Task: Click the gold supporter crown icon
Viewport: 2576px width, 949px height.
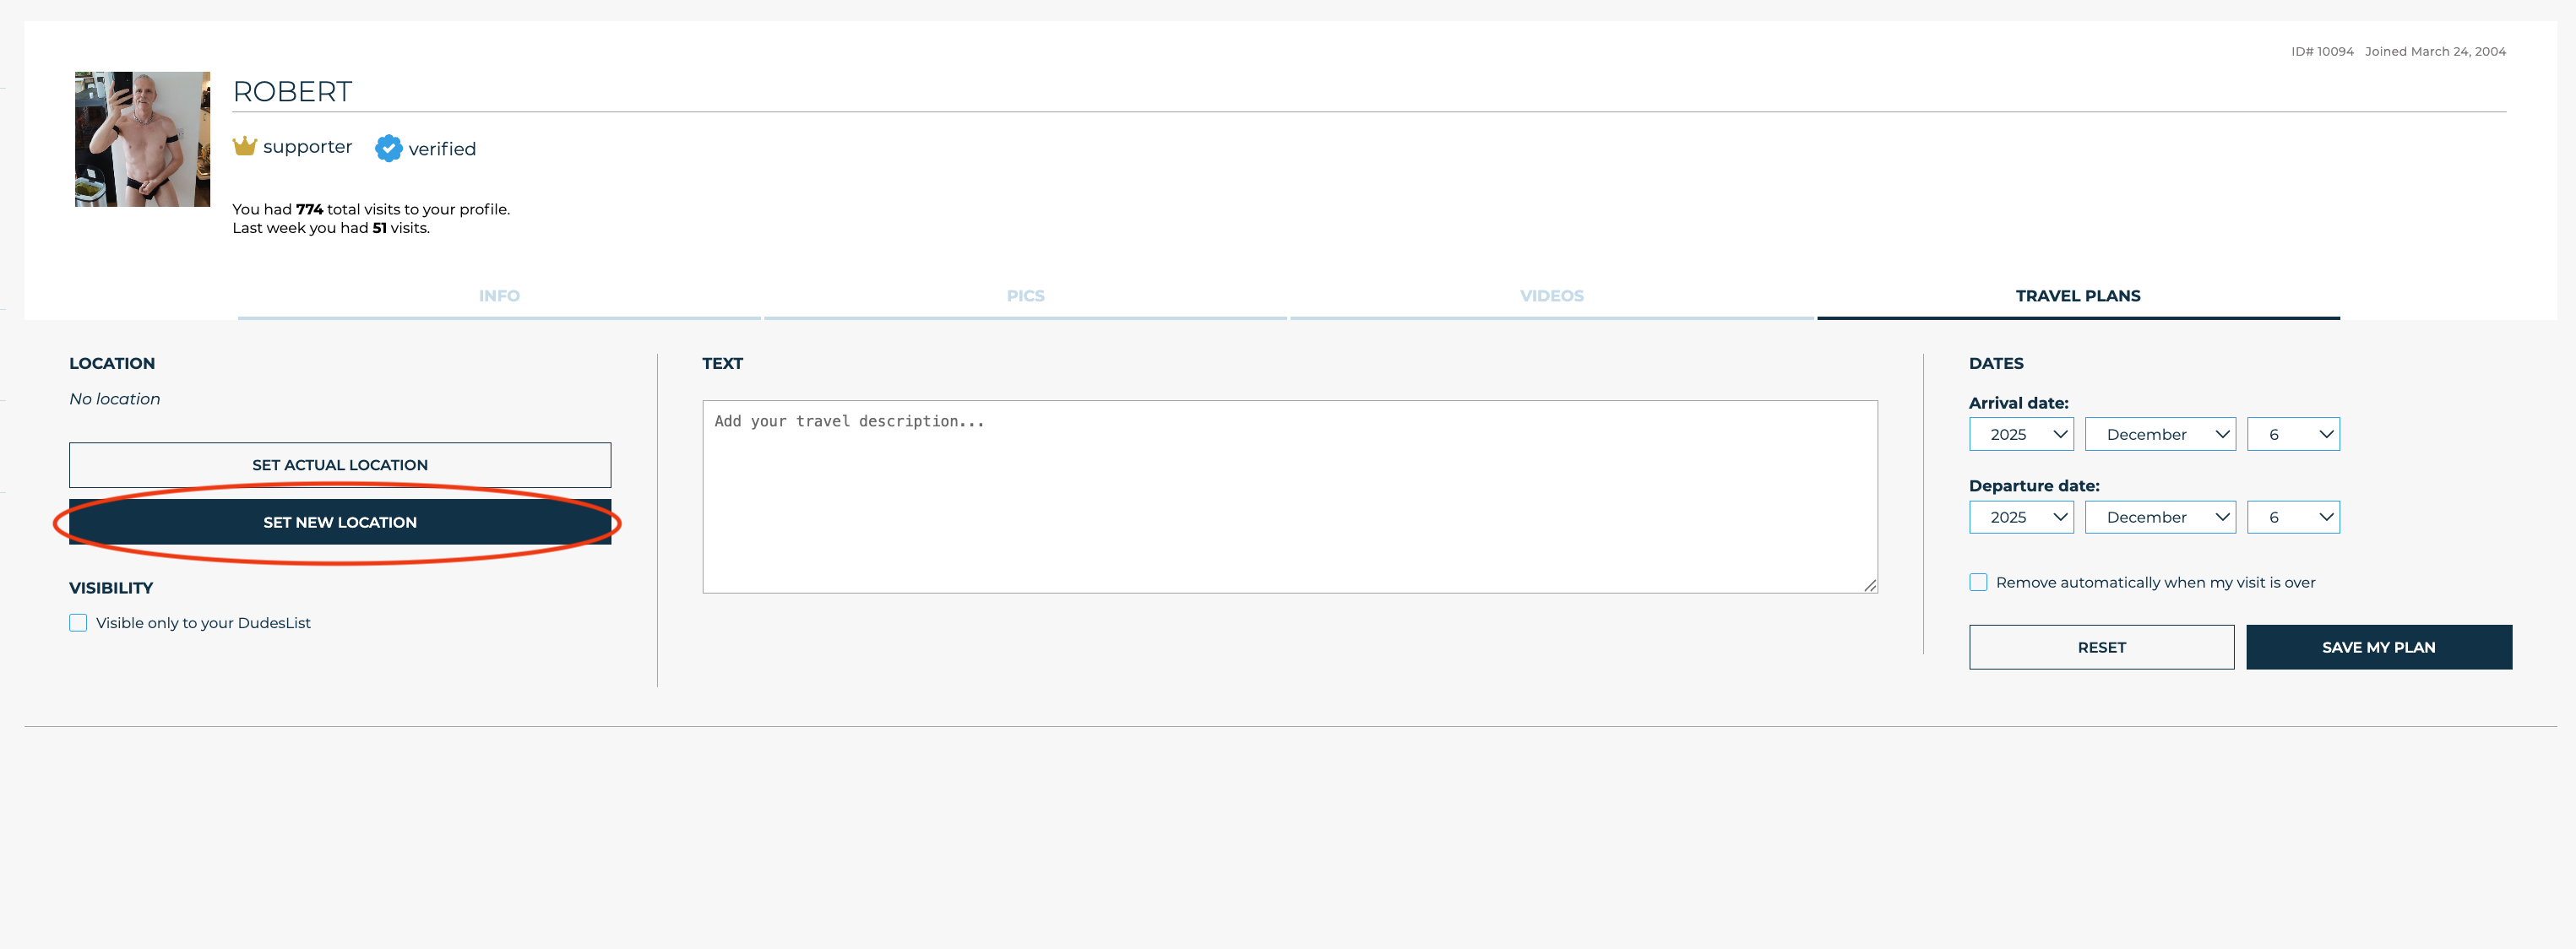Action: [x=245, y=146]
